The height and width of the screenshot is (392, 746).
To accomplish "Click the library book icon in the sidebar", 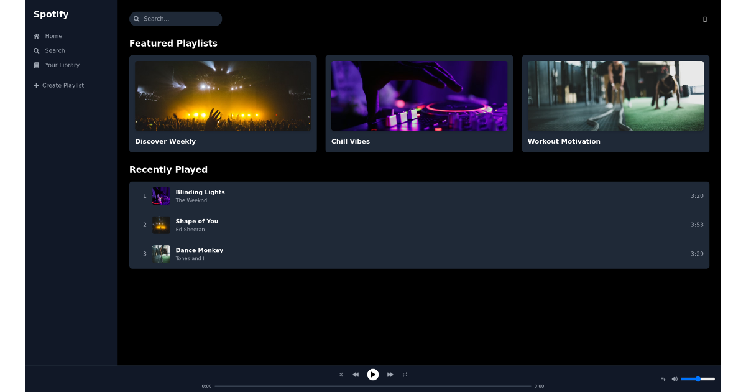I will 36,65.
